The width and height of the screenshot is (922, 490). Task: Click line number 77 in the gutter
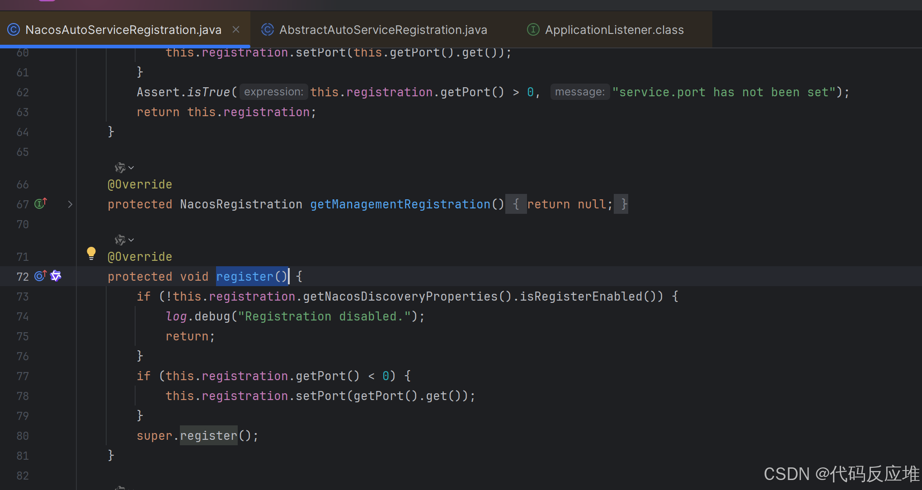click(23, 376)
